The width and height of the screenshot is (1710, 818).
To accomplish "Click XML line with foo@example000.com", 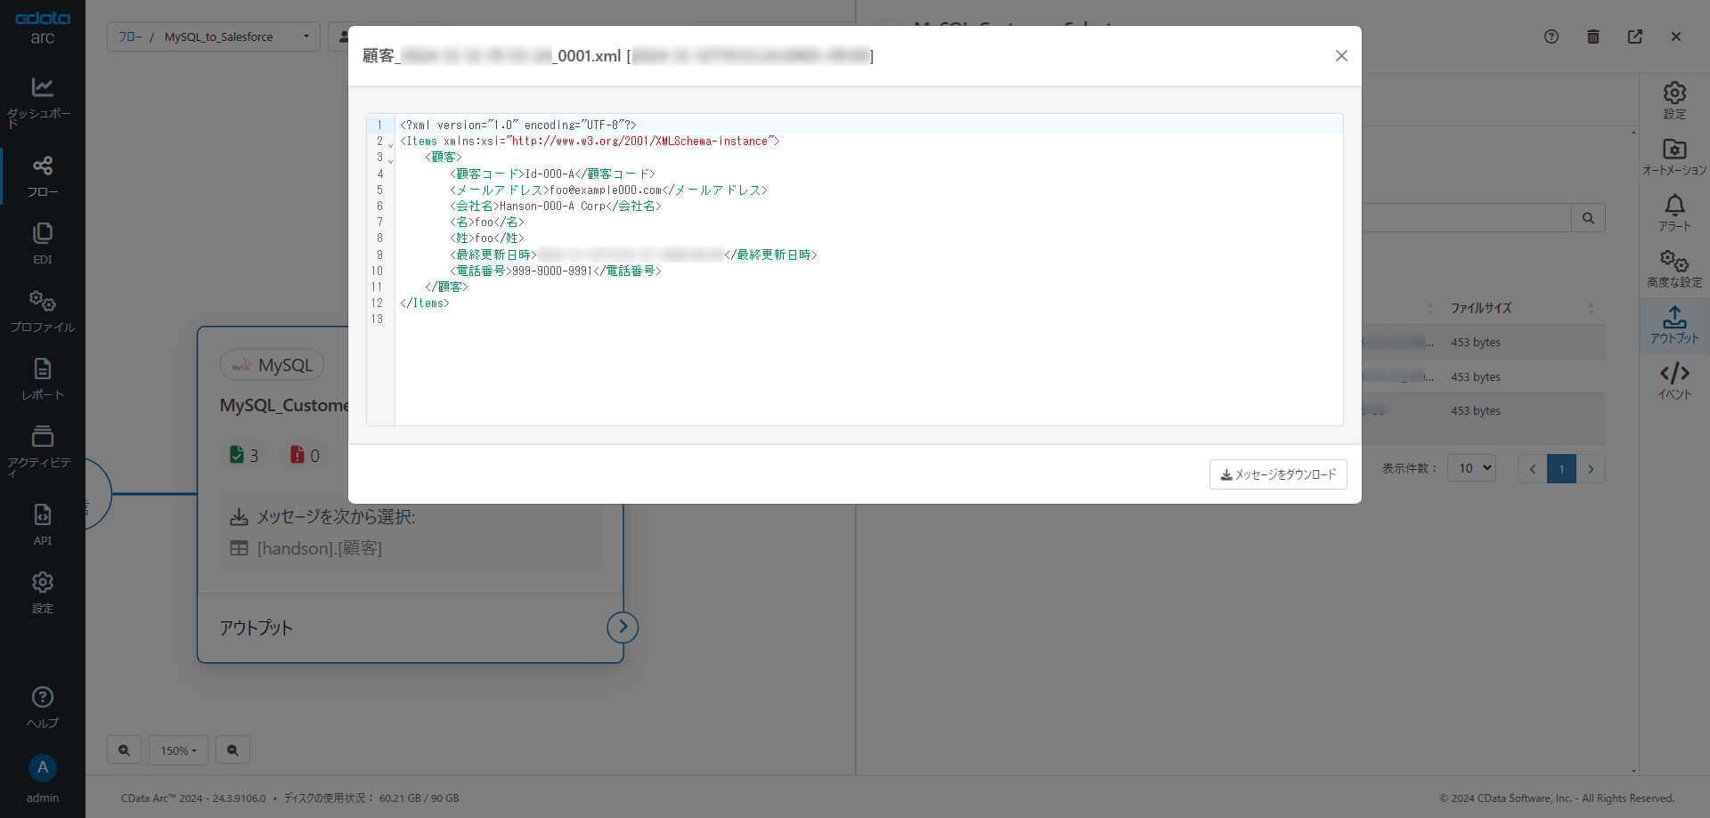I will (x=868, y=190).
